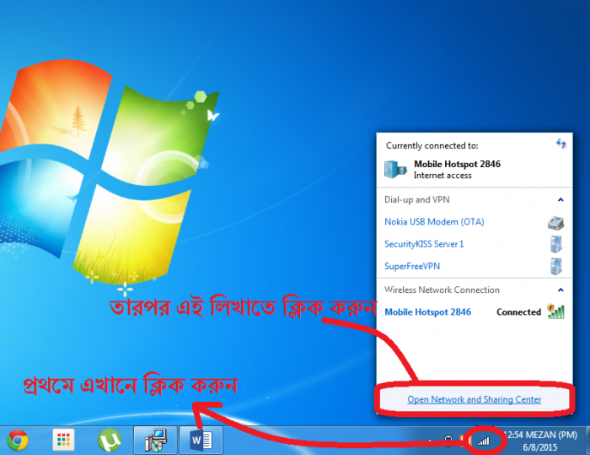Click the Internet access status text
This screenshot has height=455, width=590.
(442, 176)
